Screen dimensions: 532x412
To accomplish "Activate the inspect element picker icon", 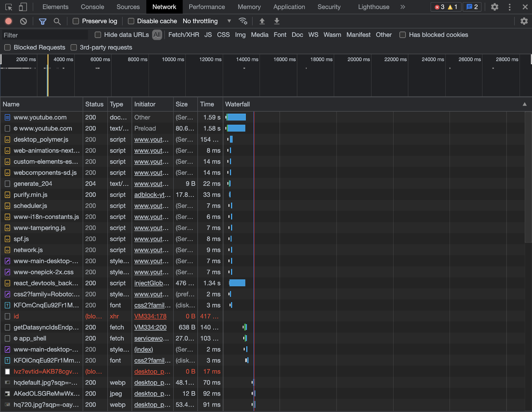I will [9, 7].
